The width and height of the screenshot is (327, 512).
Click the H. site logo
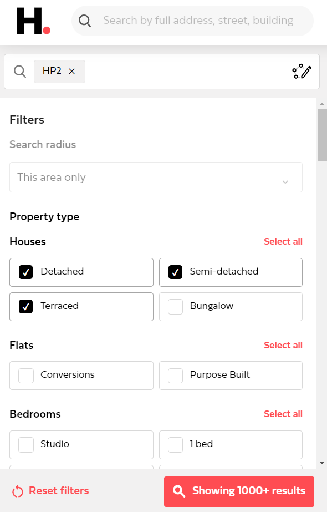tap(33, 21)
